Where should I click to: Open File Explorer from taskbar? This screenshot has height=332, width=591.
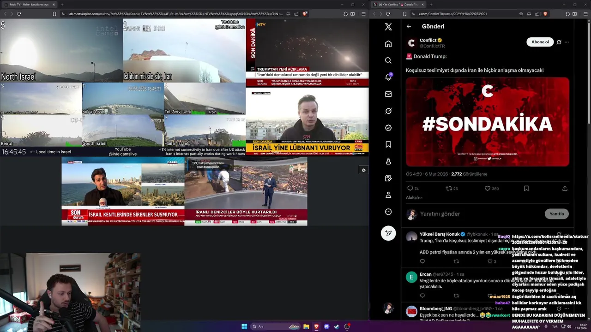click(306, 326)
